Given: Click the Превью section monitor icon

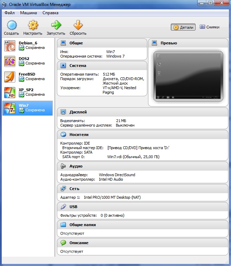Looking at the screenshot, I should click(154, 43).
